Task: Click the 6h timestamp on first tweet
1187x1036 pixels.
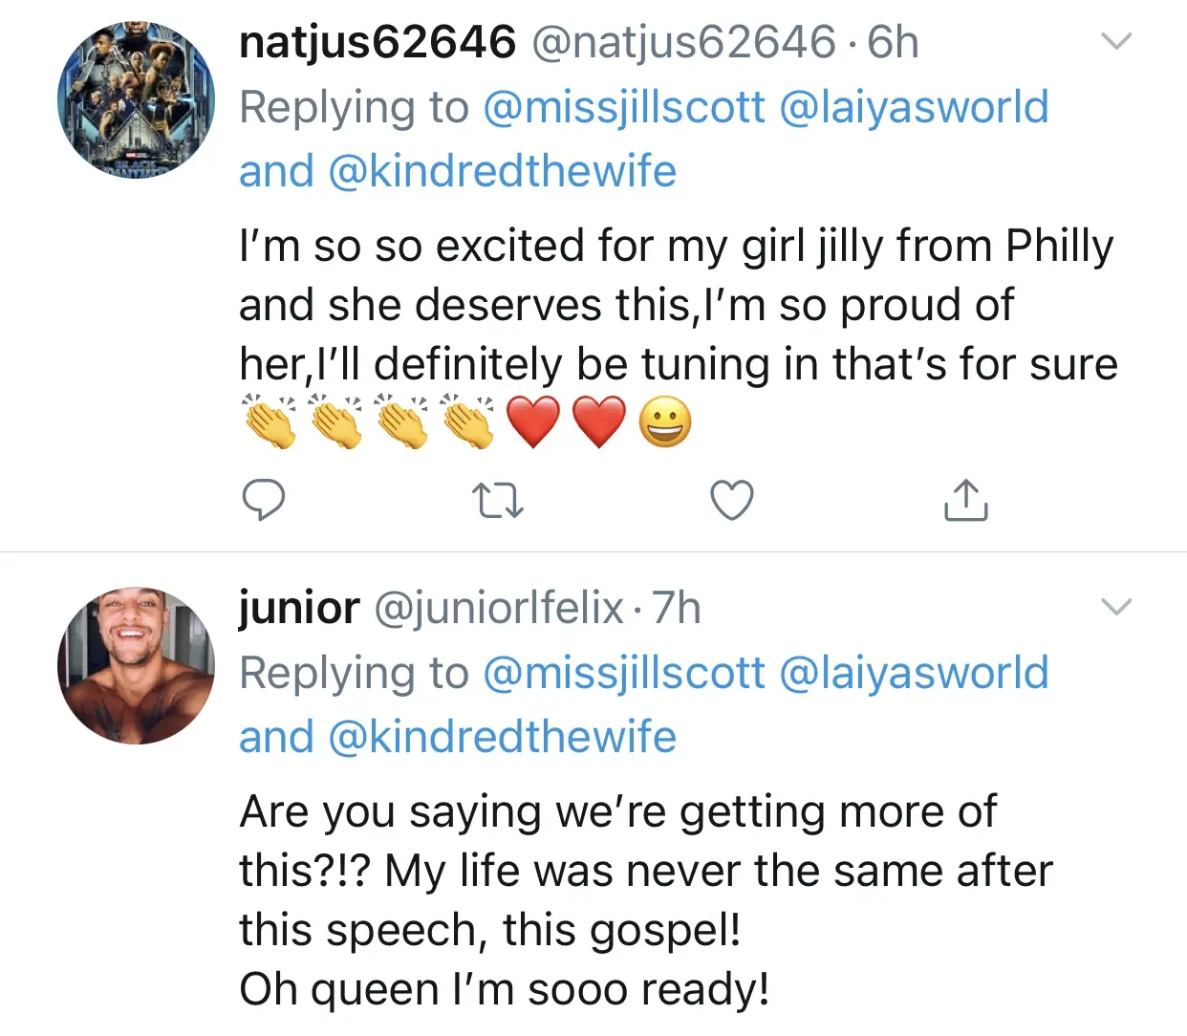Action: click(893, 42)
